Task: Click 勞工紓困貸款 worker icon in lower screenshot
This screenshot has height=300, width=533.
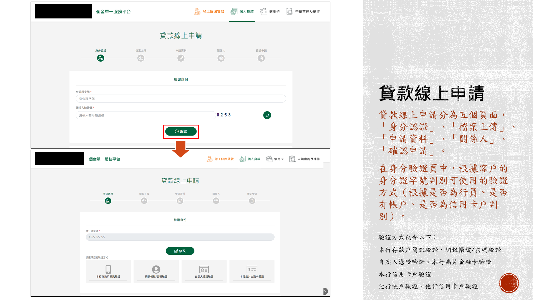Action: (209, 159)
